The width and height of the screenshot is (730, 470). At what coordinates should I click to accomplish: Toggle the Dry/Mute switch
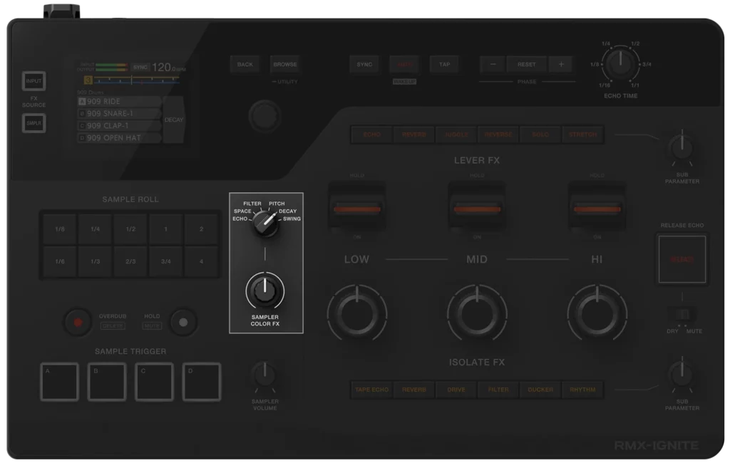(682, 314)
